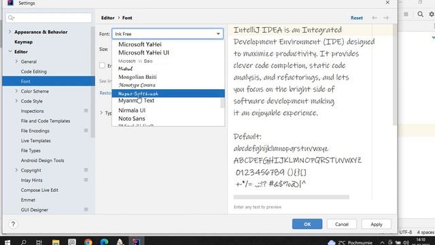Click the help question mark icon
This screenshot has height=245, width=435.
click(x=13, y=224)
